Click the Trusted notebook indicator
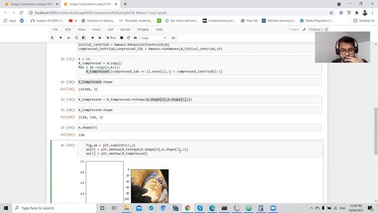The image size is (378, 213). click(294, 30)
